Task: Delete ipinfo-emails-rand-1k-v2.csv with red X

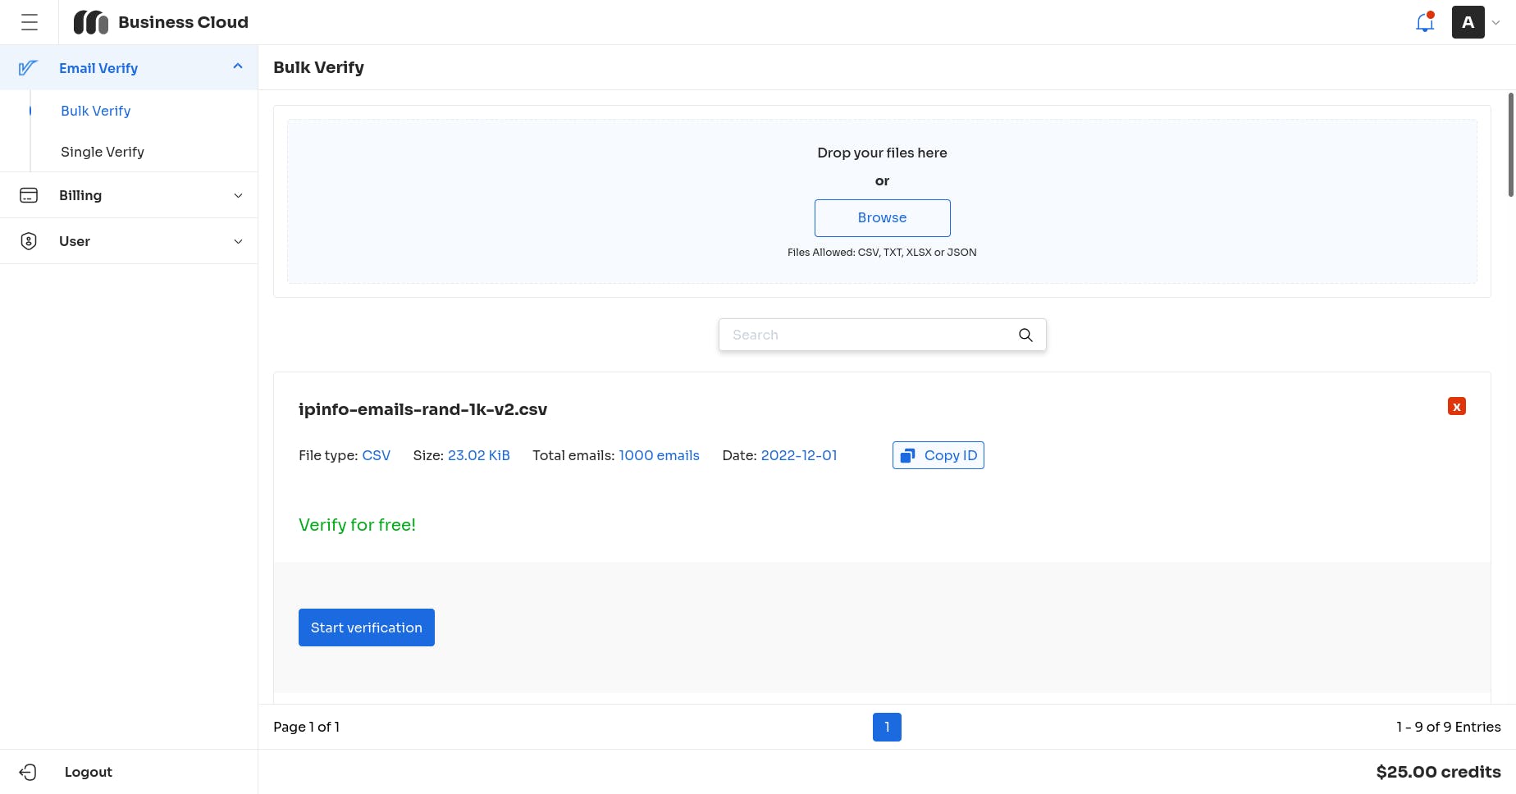Action: point(1457,406)
